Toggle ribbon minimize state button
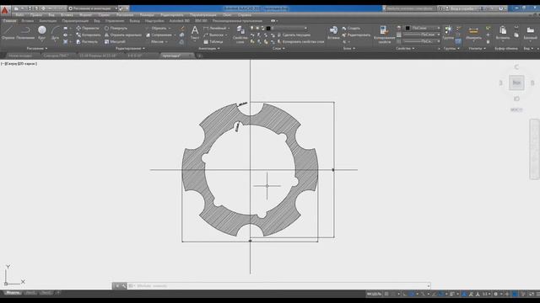This screenshot has width=540, height=303. (273, 20)
